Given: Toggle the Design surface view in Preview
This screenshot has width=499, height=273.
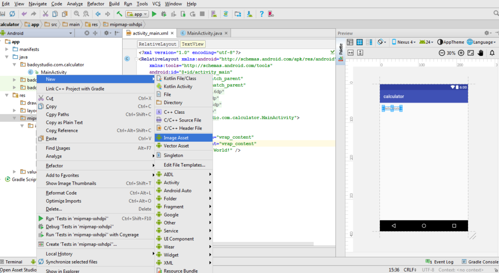Looking at the screenshot, I should (350, 42).
